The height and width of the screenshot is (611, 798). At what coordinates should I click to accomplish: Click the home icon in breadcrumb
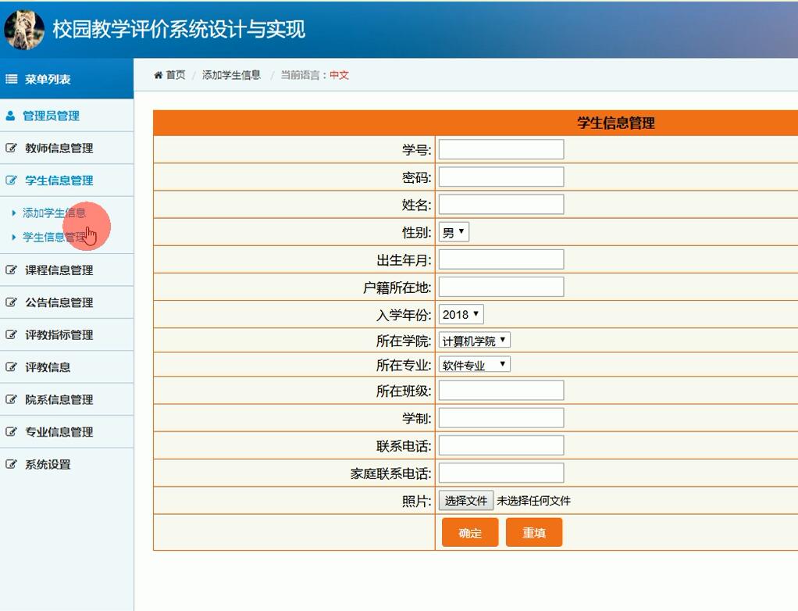[159, 75]
